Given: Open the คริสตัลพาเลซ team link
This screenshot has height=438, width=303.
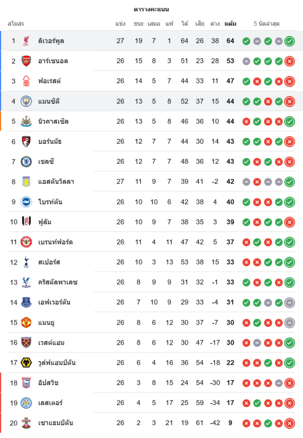Looking at the screenshot, I should [58, 282].
